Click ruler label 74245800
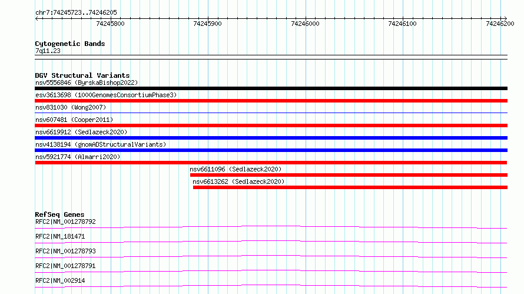This screenshot has height=294, width=524. pos(110,24)
